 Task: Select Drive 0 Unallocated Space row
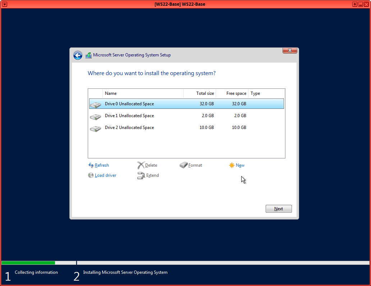click(x=187, y=103)
